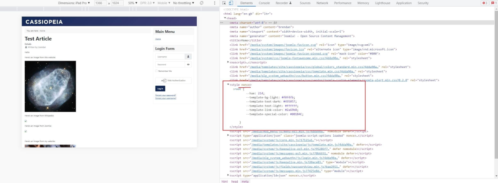498x183 pixels.
Task: Click the Web Authentication button
Action: [x=173, y=80]
